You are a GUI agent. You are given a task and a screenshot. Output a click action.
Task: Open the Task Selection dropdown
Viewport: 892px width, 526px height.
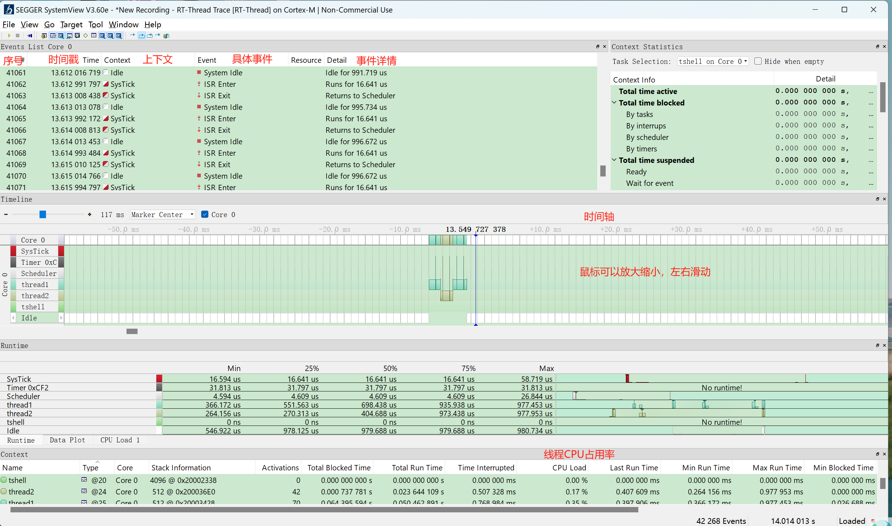pyautogui.click(x=712, y=61)
